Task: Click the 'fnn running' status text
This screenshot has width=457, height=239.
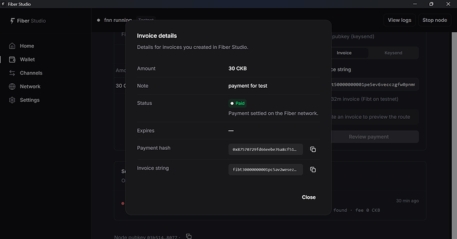Action: tap(118, 20)
